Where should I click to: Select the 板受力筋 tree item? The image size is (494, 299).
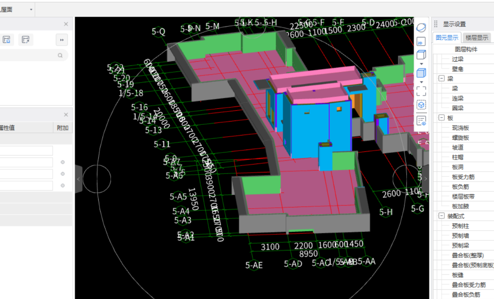click(x=463, y=177)
